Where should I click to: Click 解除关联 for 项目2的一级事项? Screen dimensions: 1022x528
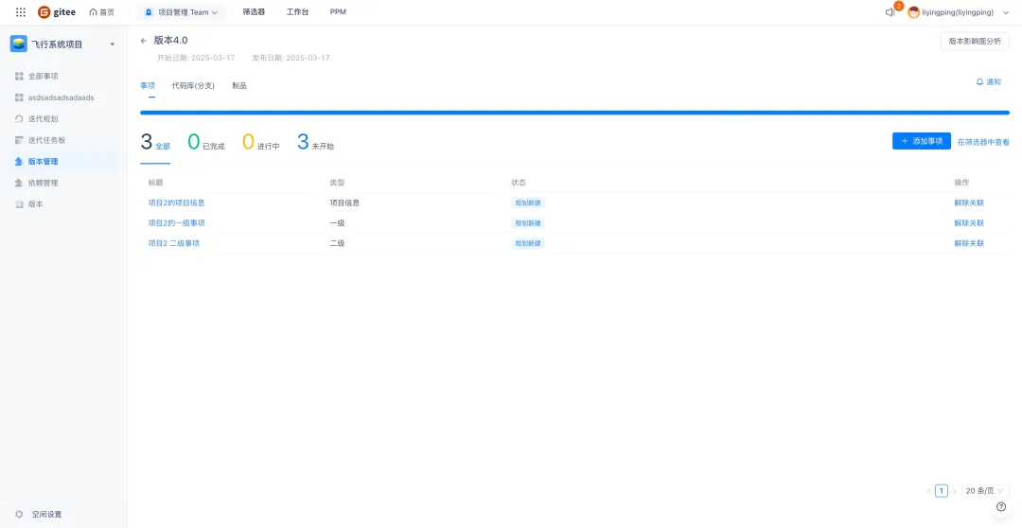969,223
